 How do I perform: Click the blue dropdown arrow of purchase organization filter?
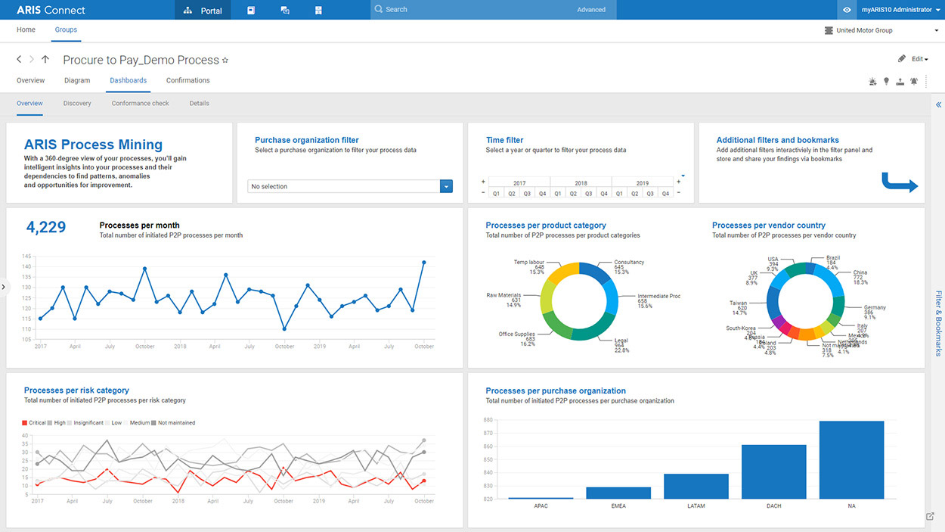(446, 186)
